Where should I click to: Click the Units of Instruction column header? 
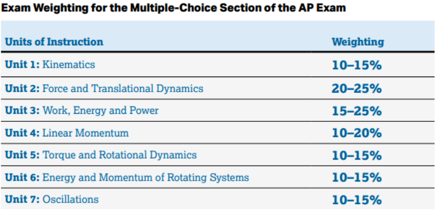54,42
